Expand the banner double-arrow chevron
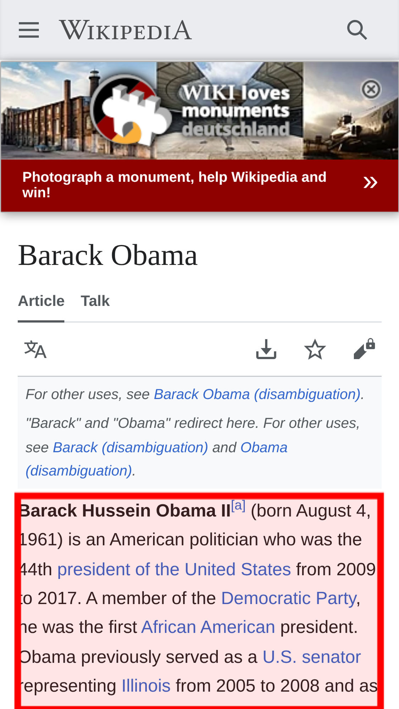Screen dimensions: 399x709 click(370, 183)
